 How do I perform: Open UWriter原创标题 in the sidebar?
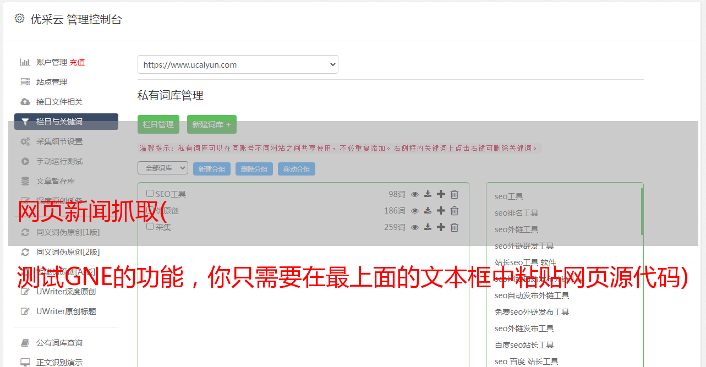pos(66,311)
